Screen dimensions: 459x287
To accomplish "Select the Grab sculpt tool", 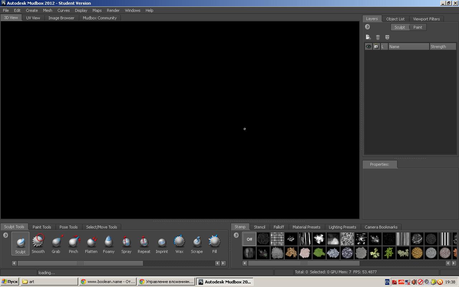I will coord(56,243).
